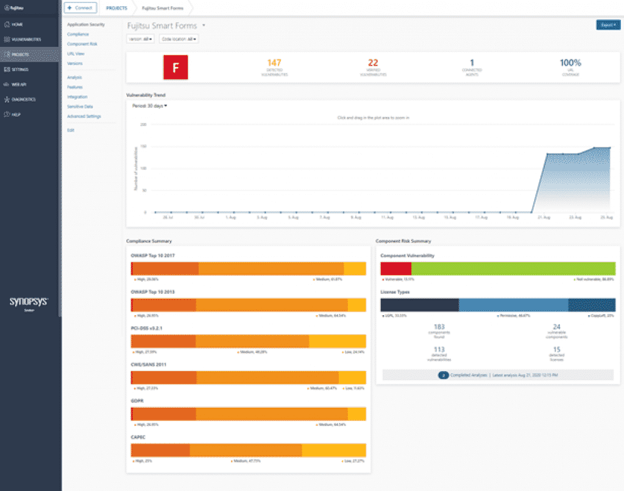This screenshot has width=624, height=491.
Task: Open the Code location filter dropdown
Action: 179,39
